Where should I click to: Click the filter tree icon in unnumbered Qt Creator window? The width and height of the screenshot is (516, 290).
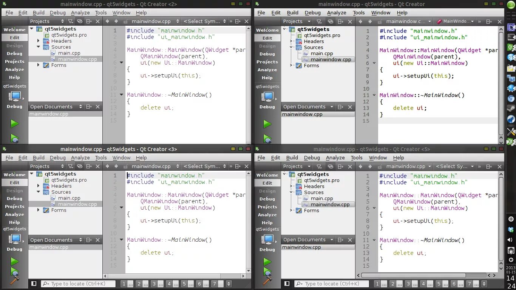click(x=319, y=22)
